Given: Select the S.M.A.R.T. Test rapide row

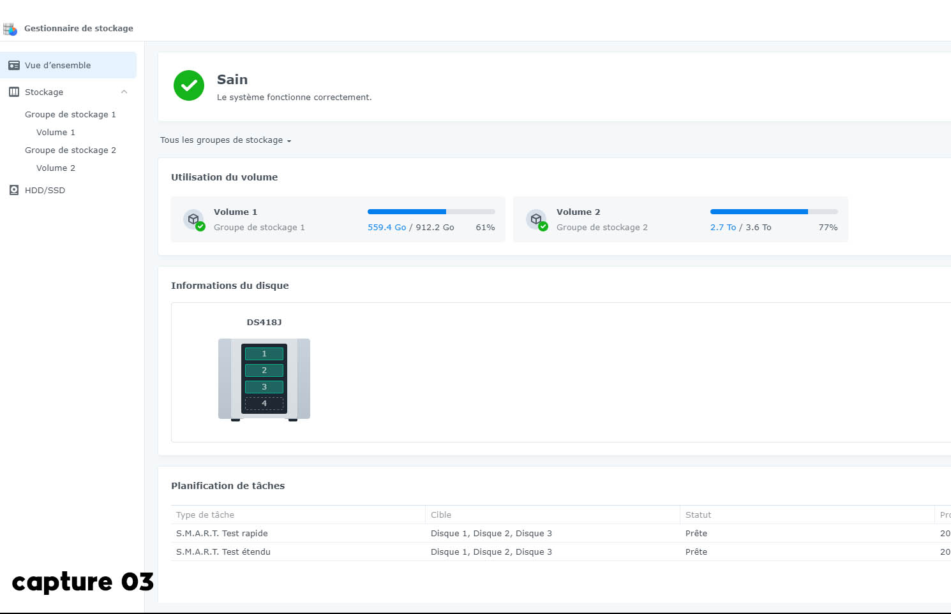Looking at the screenshot, I should coord(222,534).
